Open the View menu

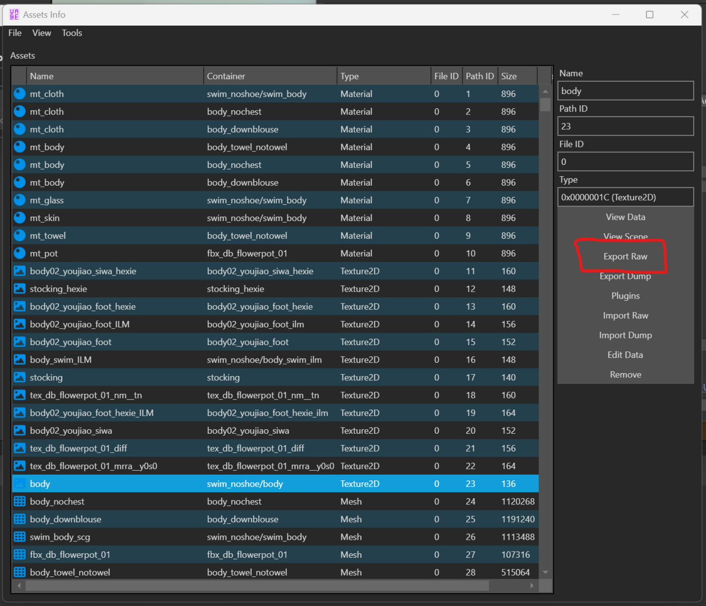point(42,33)
